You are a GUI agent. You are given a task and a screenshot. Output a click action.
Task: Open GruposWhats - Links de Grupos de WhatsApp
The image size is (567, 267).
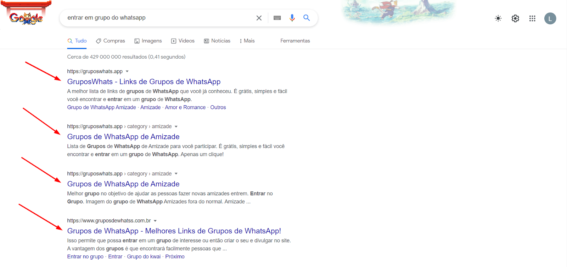pyautogui.click(x=144, y=82)
